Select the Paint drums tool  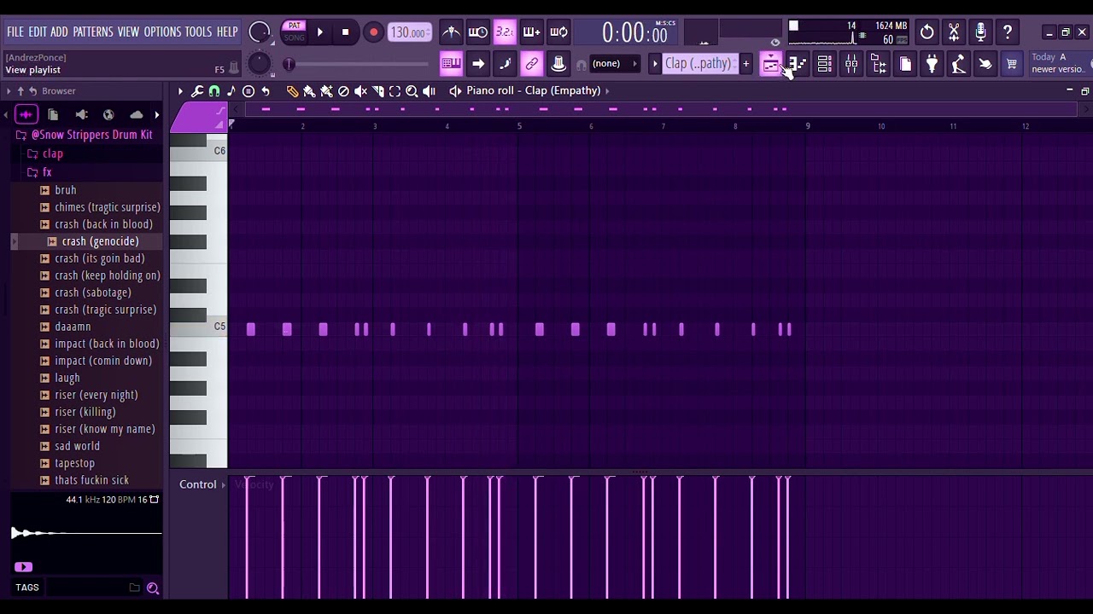[x=326, y=90]
